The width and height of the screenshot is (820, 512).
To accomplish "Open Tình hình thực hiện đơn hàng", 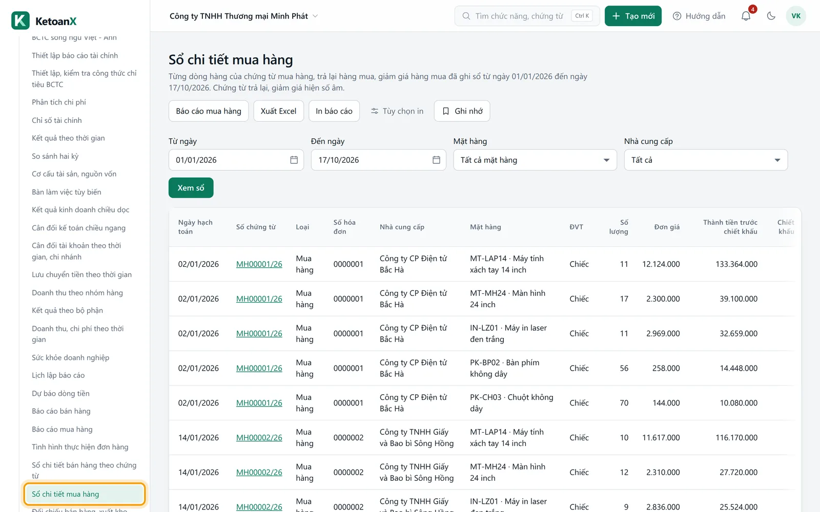I will (x=80, y=447).
